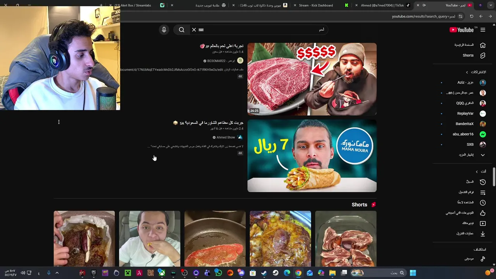Start voice search with microphone icon
This screenshot has height=279, width=496.
164,30
